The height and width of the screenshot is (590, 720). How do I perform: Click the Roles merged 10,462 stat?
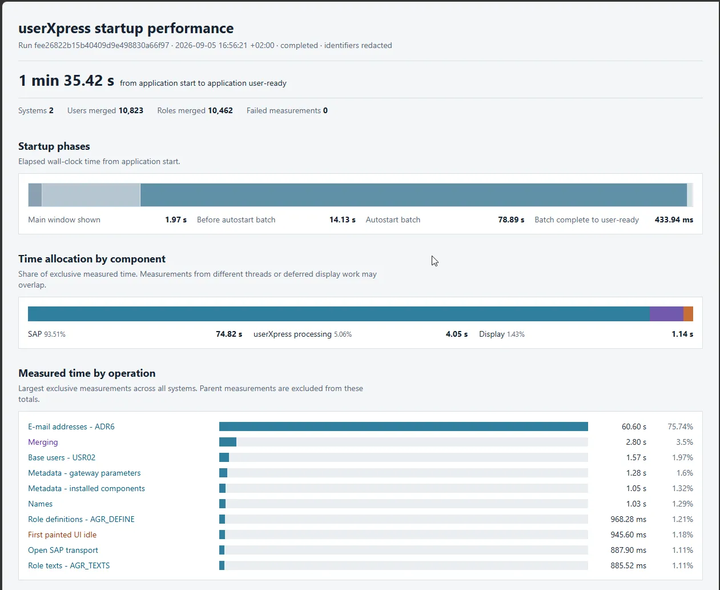[195, 110]
